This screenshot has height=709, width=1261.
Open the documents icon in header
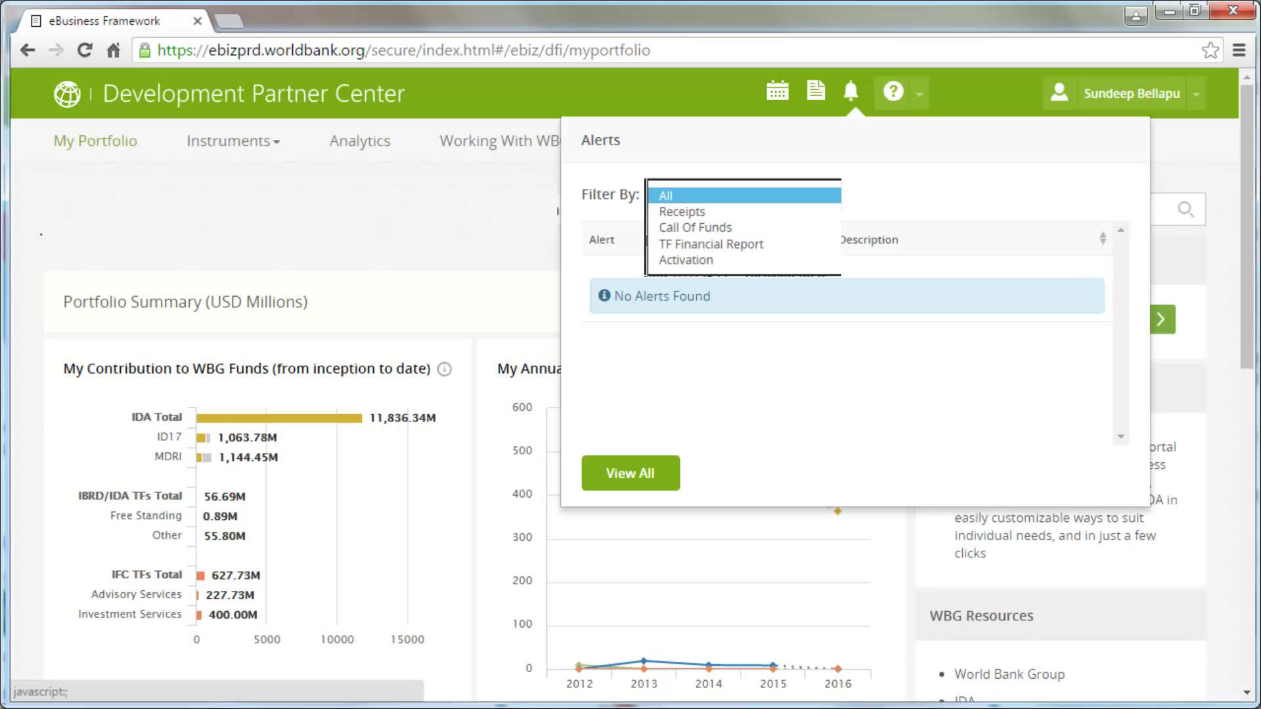[x=816, y=91]
